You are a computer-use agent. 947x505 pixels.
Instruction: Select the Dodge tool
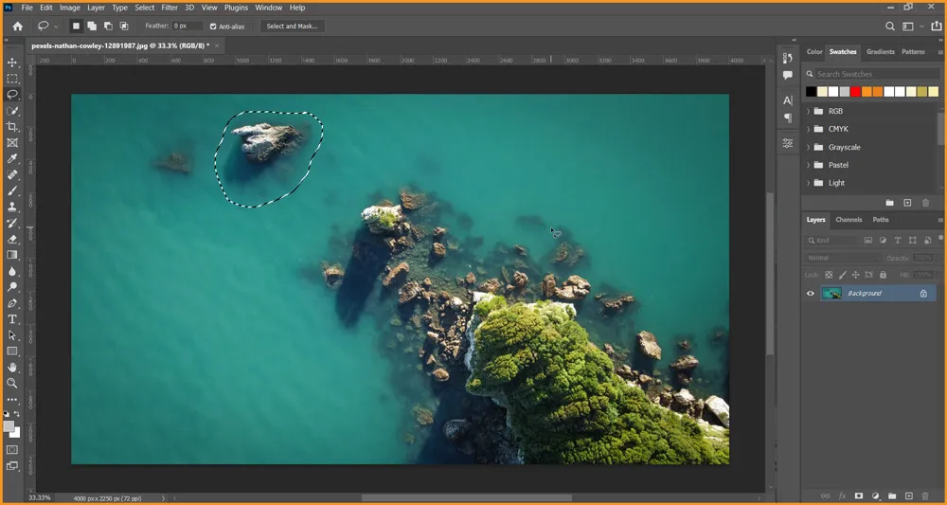click(x=12, y=287)
